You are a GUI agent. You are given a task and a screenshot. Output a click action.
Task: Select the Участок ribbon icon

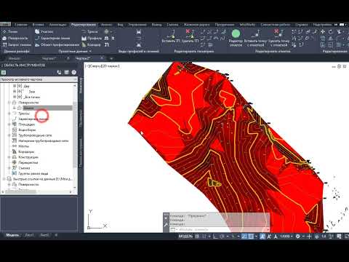pos(44,32)
